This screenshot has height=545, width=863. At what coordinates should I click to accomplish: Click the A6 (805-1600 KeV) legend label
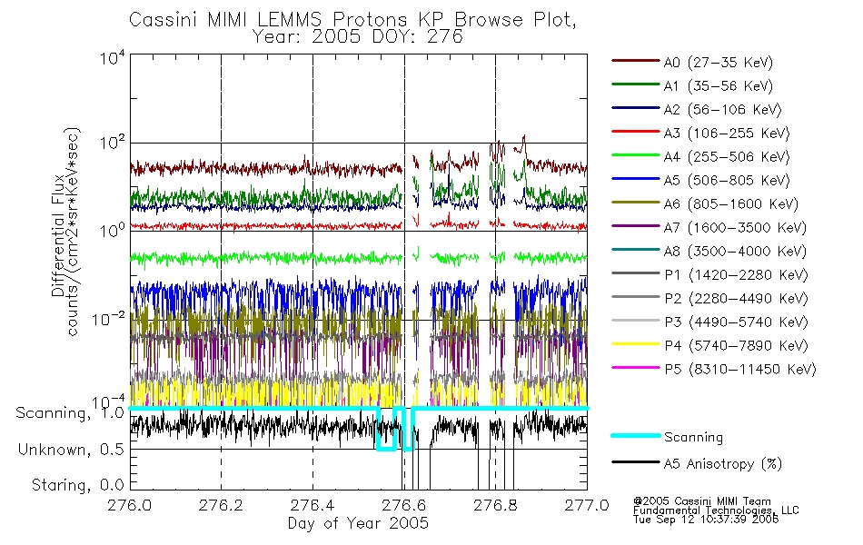pos(731,204)
